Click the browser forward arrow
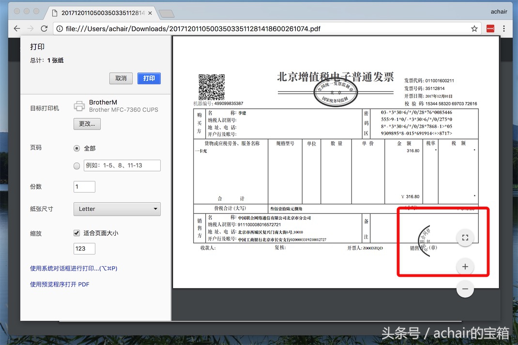The width and height of the screenshot is (518, 345). pos(30,29)
